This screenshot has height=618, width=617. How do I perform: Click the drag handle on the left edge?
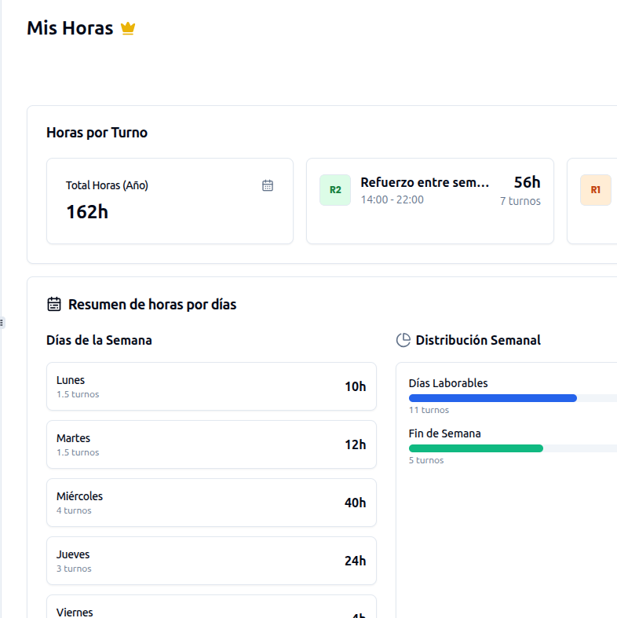pos(2,322)
